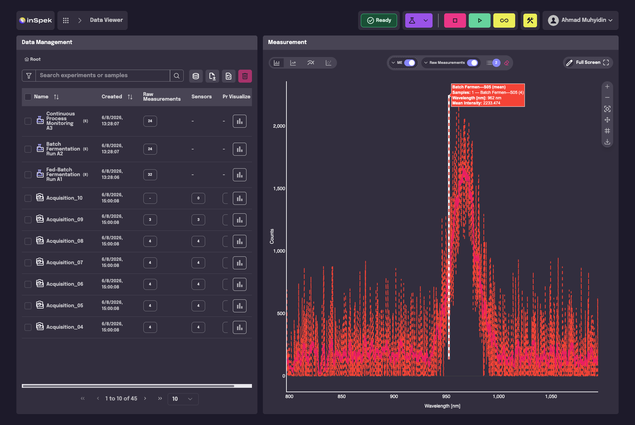Screen dimensions: 635x425
Task: Click the Ready status button
Action: 379,20
